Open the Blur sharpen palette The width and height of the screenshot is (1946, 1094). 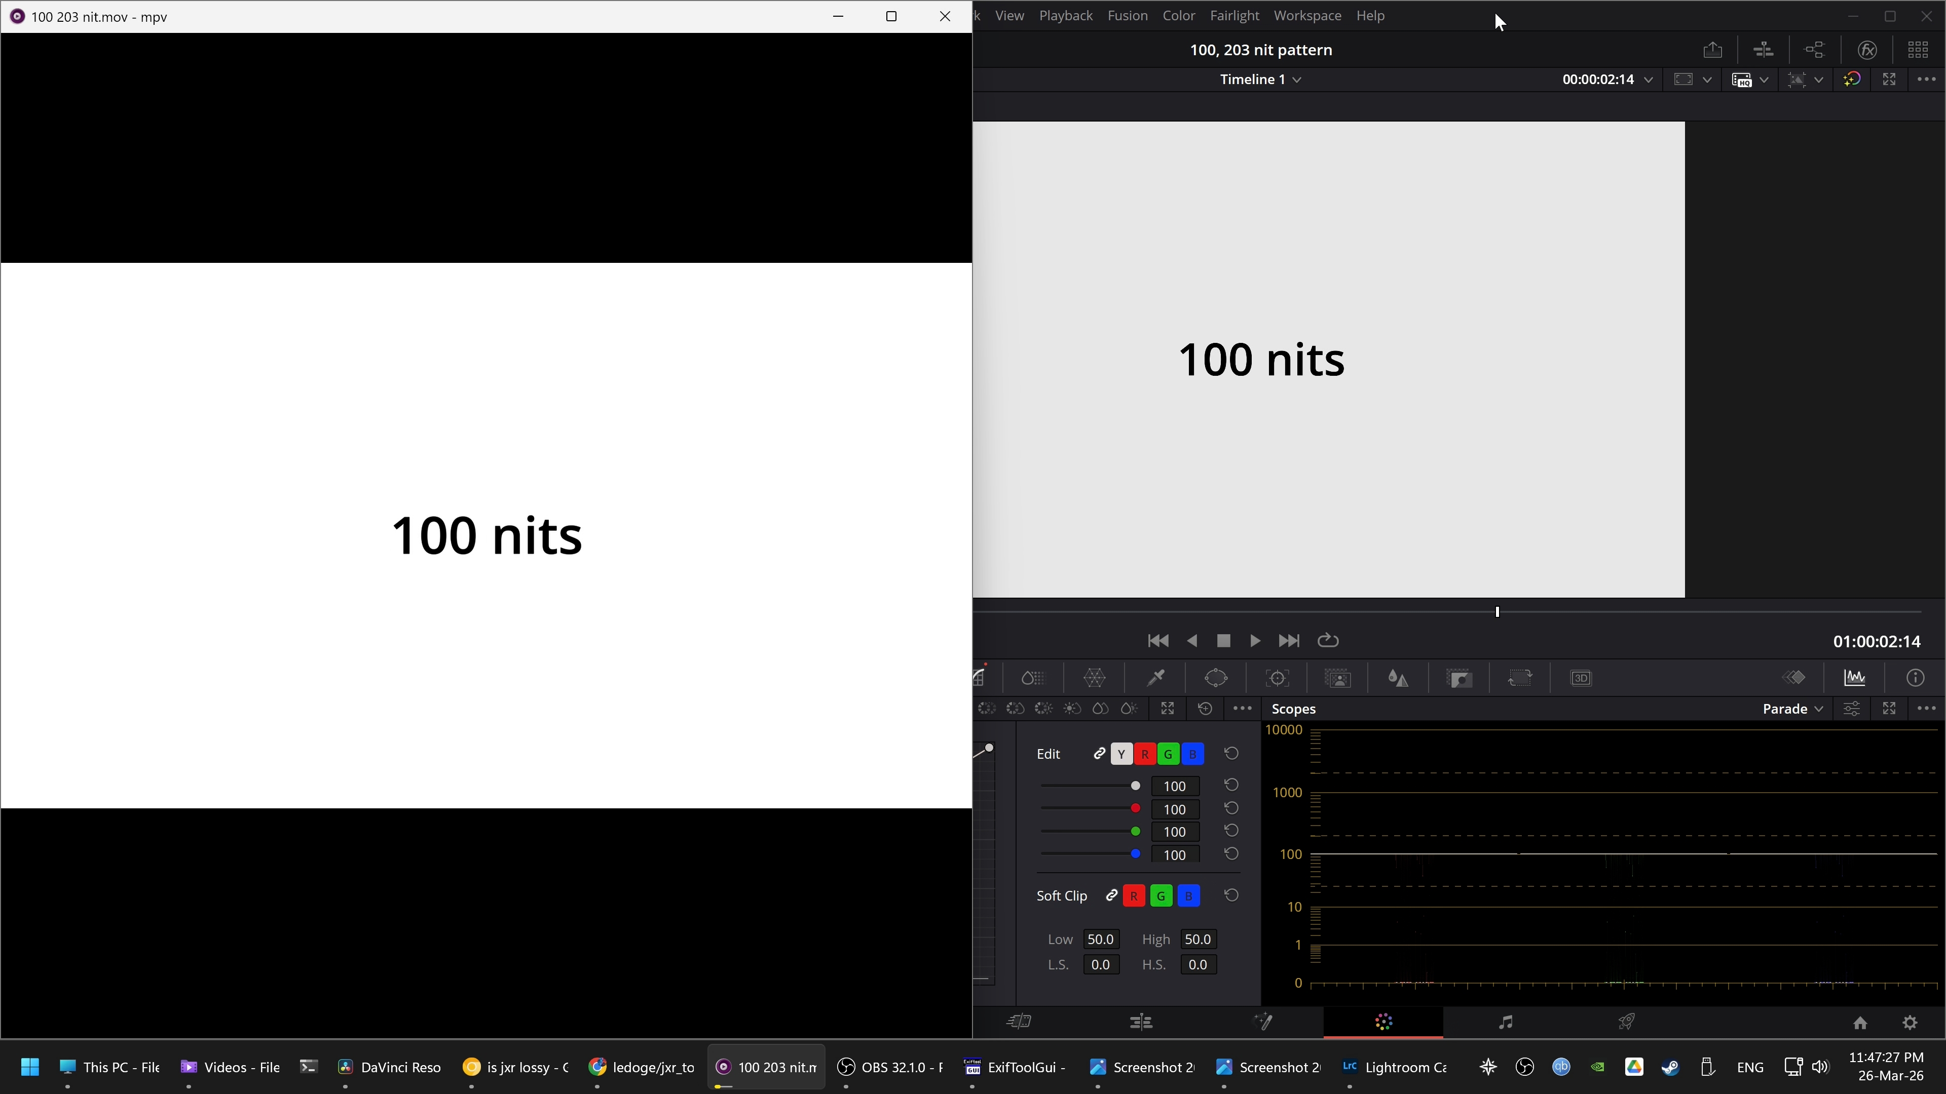[x=1398, y=678]
